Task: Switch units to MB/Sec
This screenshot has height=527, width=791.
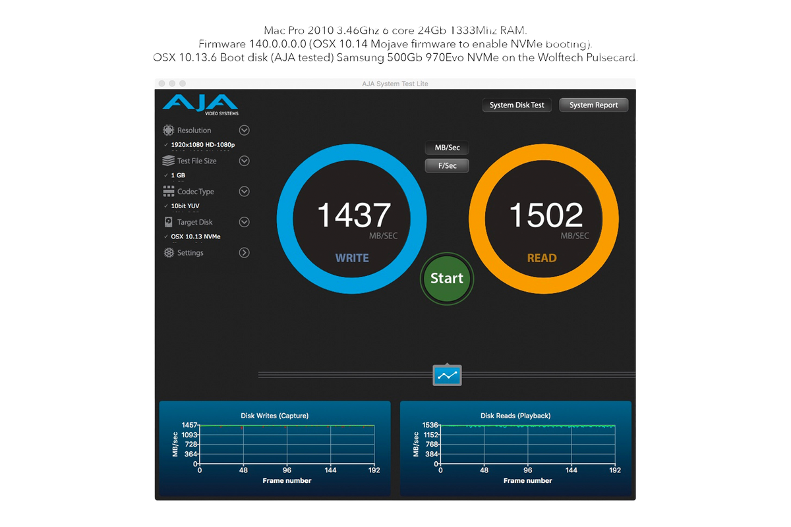Action: 447,148
